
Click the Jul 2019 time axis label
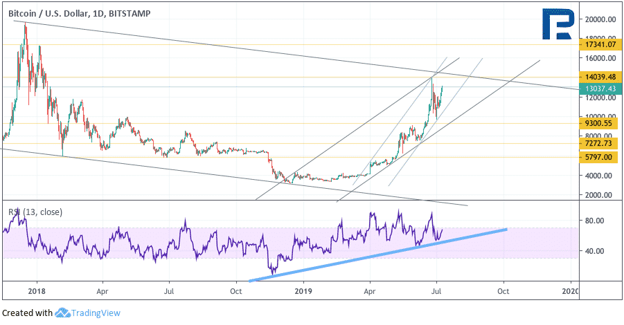click(436, 291)
